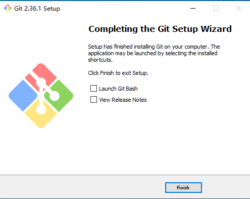
Task: Tick the View Release Notes checkbox
Action: coord(93,100)
